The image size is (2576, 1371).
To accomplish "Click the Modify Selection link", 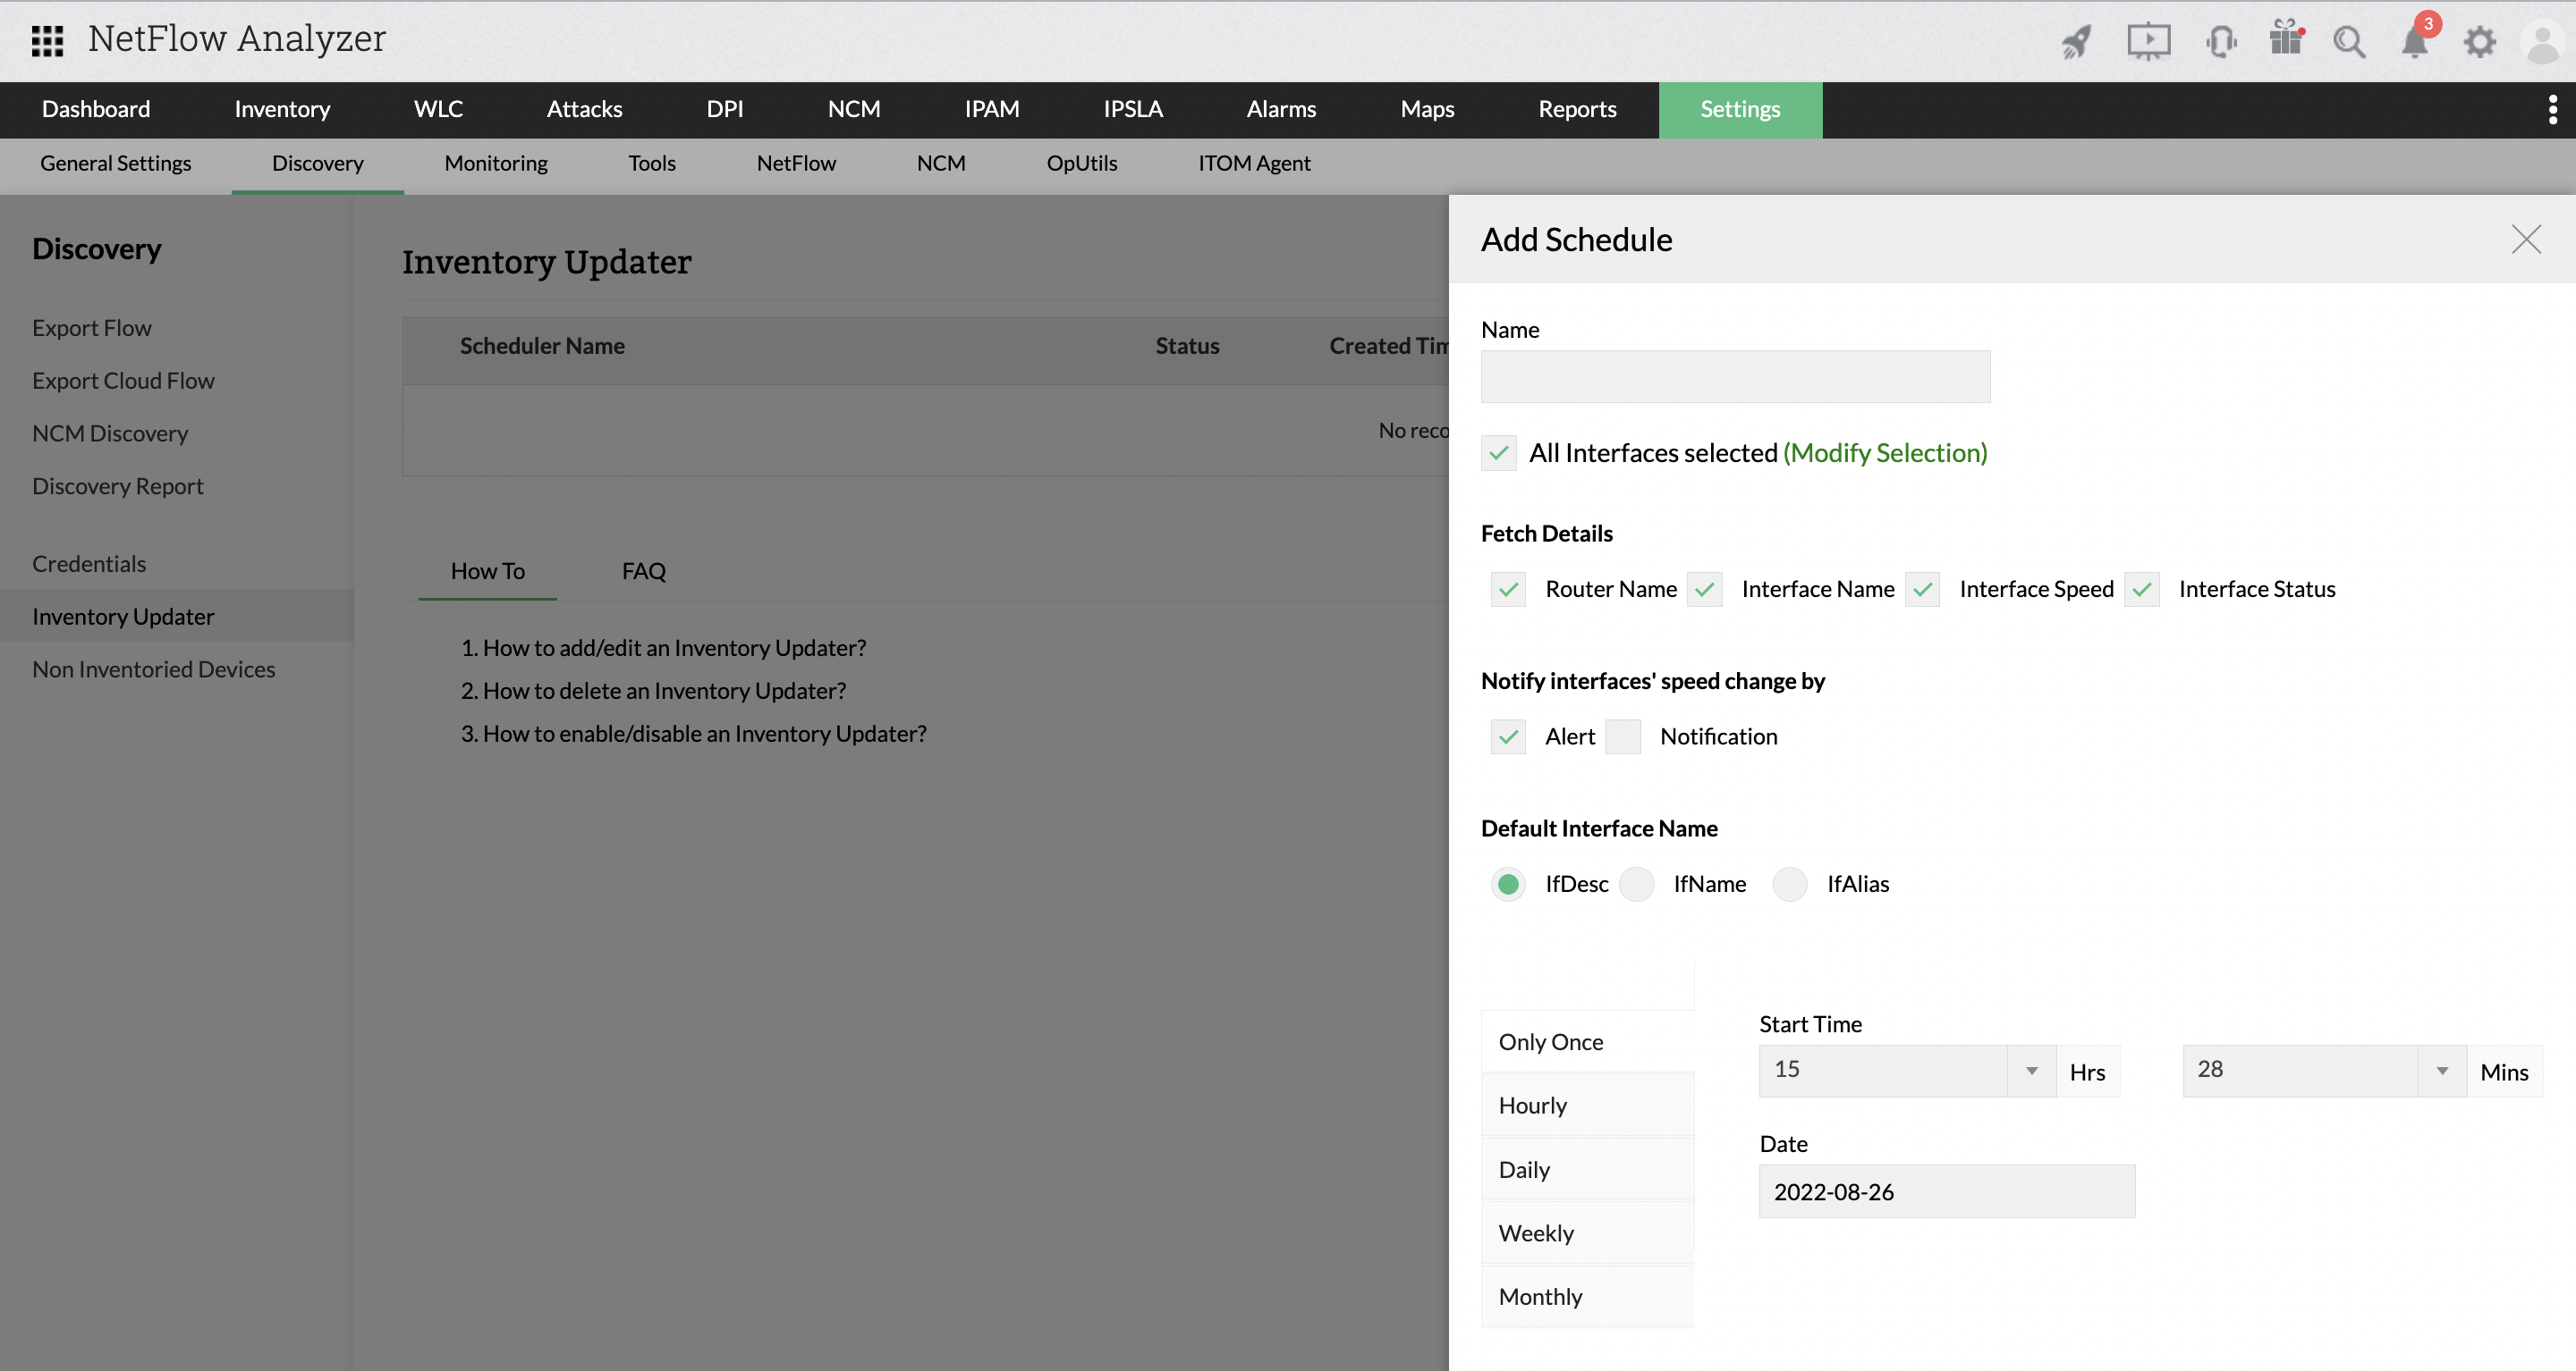I will point(1885,452).
